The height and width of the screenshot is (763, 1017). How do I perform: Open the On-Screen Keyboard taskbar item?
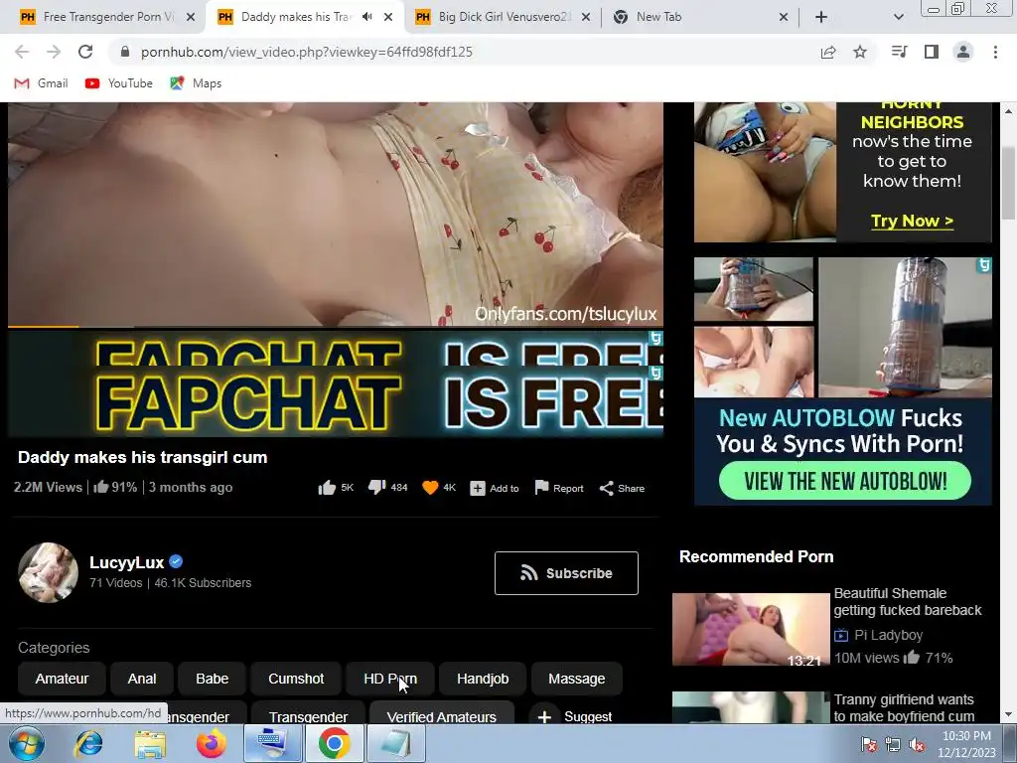[272, 744]
